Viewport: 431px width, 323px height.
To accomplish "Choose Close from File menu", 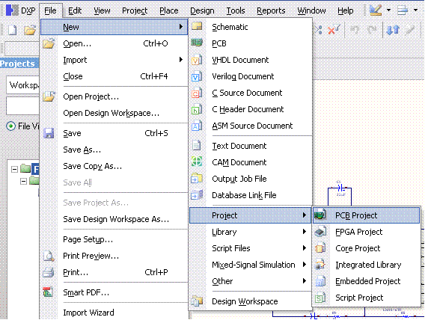I will pos(114,76).
